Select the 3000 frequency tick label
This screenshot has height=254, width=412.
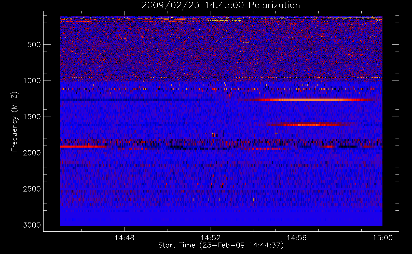[32, 225]
